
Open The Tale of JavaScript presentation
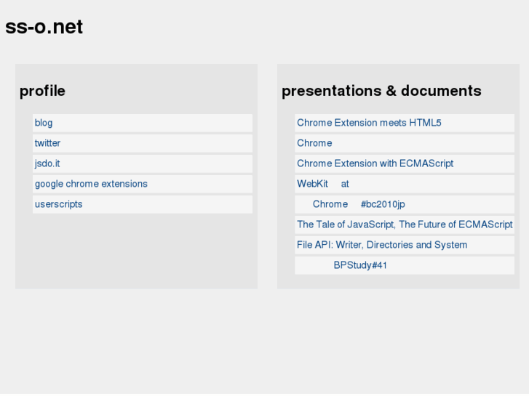405,225
